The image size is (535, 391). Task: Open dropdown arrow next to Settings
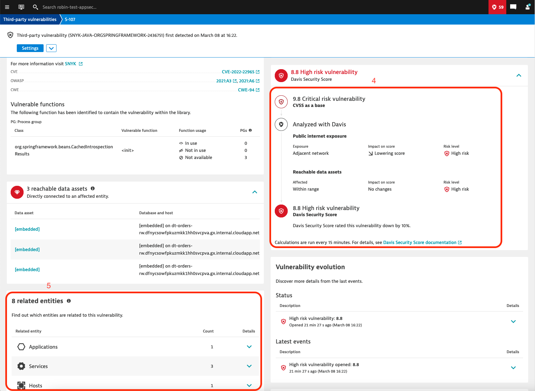point(51,48)
